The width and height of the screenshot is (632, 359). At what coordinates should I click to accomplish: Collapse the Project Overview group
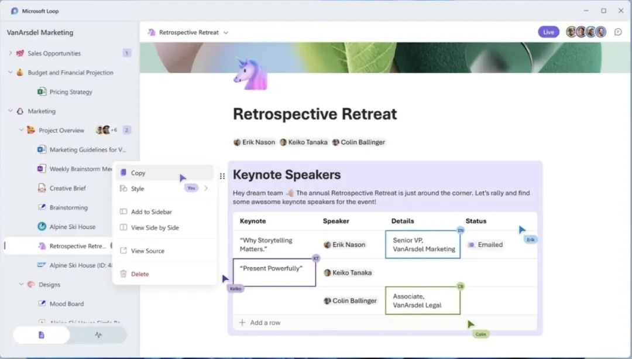coord(21,130)
